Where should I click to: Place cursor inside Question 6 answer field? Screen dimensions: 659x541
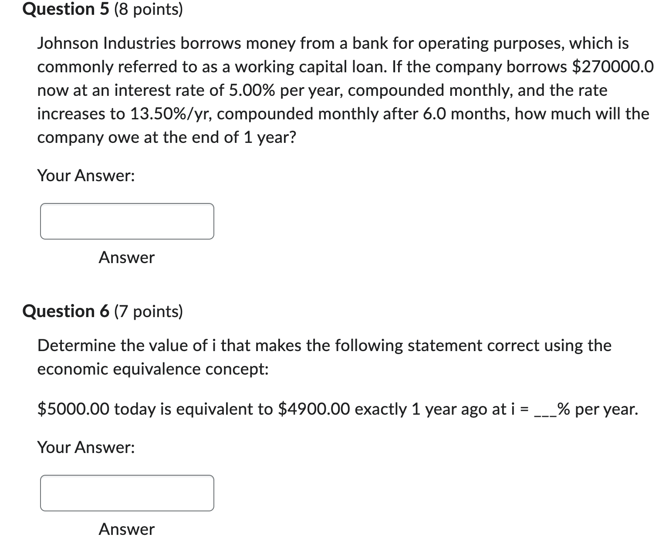click(127, 493)
